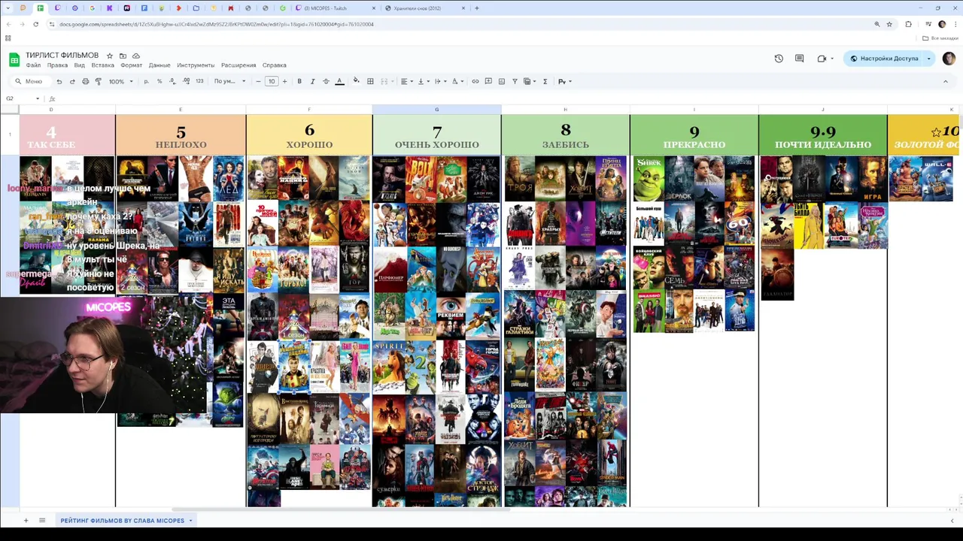Open text color picker
Image resolution: width=963 pixels, height=541 pixels.
[339, 81]
